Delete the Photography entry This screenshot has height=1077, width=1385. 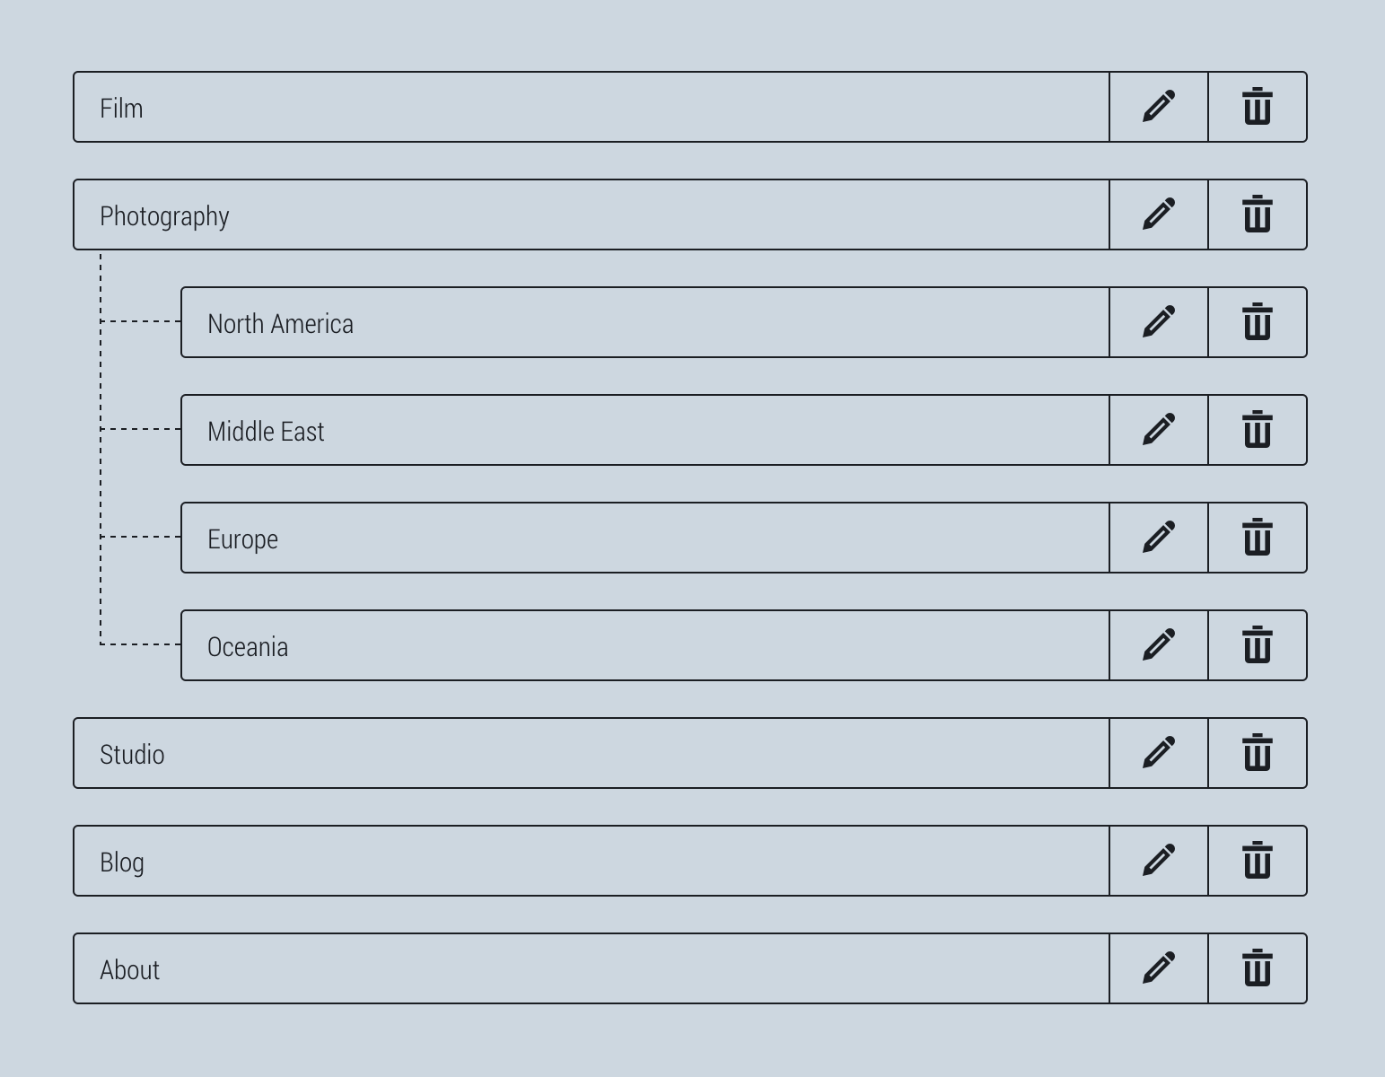[x=1258, y=215]
